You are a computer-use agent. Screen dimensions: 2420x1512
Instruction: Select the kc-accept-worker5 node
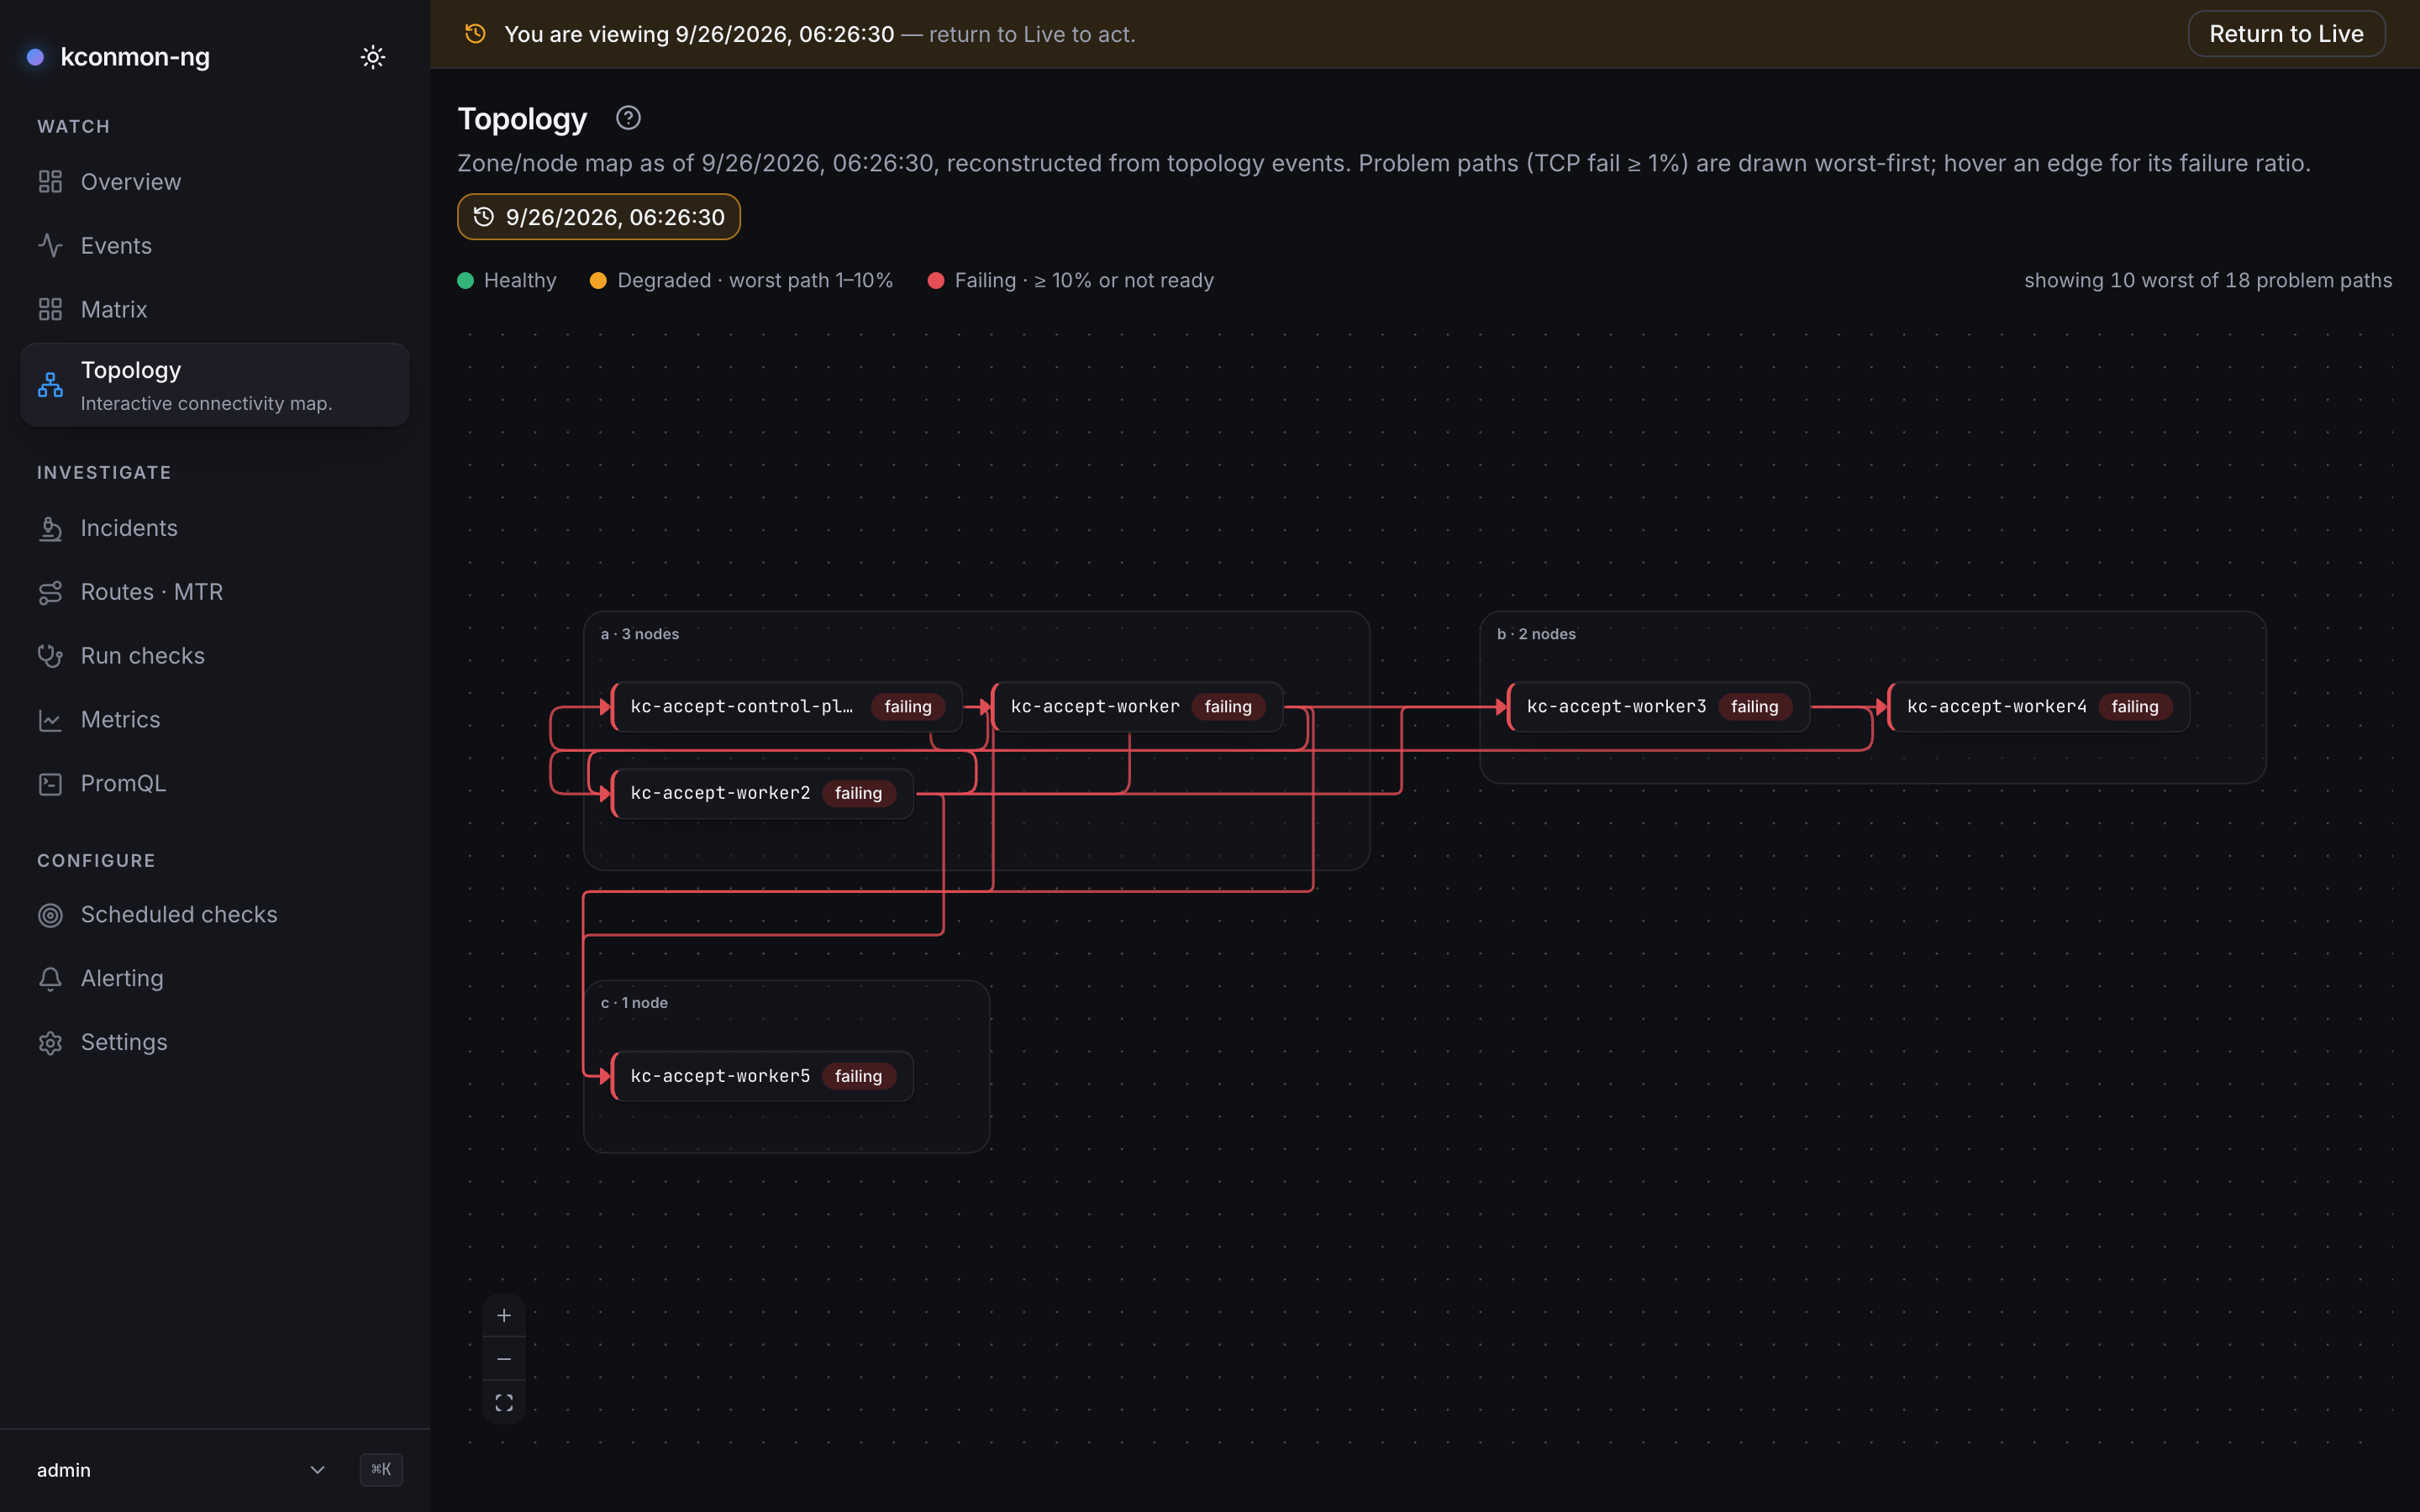(x=762, y=1076)
